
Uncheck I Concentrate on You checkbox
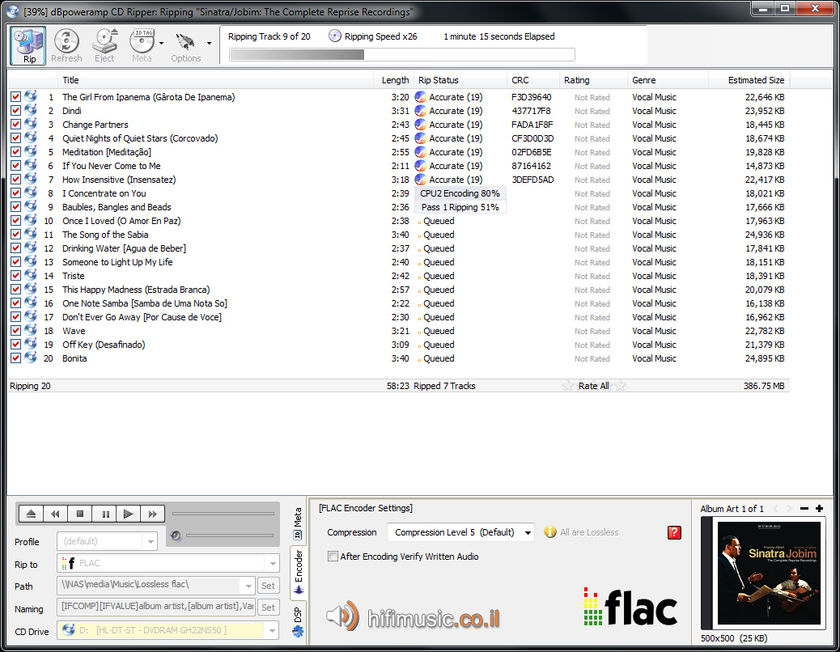point(15,193)
